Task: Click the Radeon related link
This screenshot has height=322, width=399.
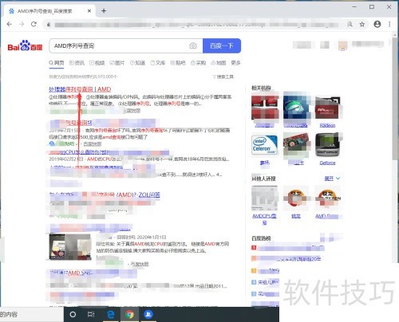Action: [327, 125]
